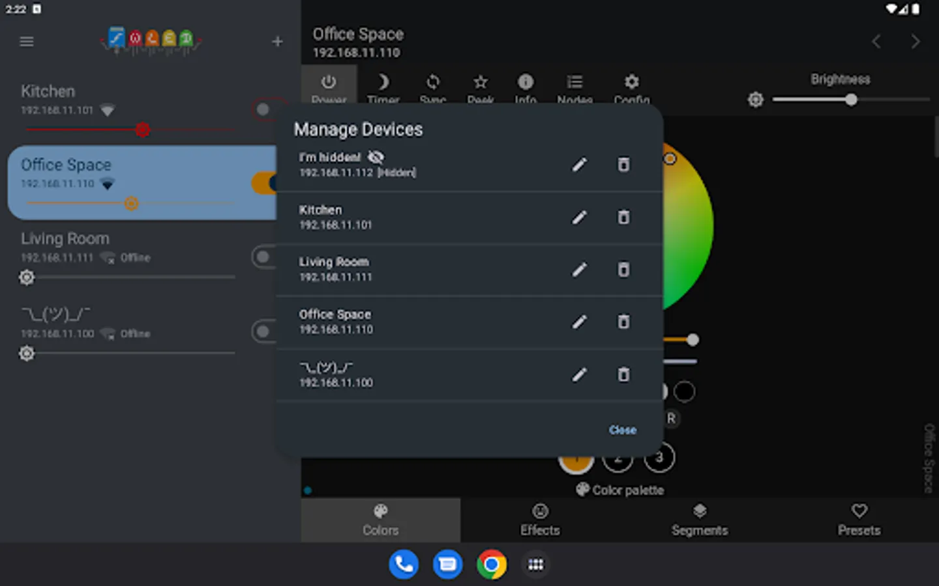Go to next device arrow
The width and height of the screenshot is (939, 586).
pos(916,42)
